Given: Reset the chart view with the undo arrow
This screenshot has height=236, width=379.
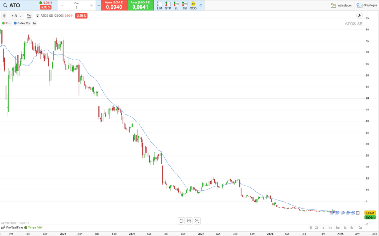Looking at the screenshot, I should coord(181,221).
